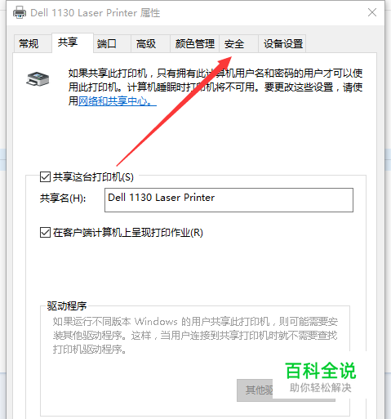Toggle the 共享这台打印机 checkbox
Image resolution: width=391 pixels, height=419 pixels.
click(x=45, y=176)
